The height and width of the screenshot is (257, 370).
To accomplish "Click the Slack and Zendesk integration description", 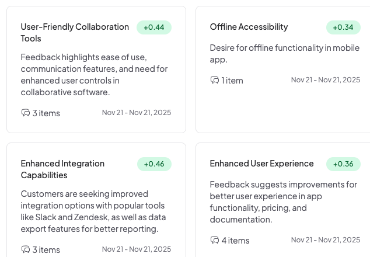I will click(x=92, y=211).
